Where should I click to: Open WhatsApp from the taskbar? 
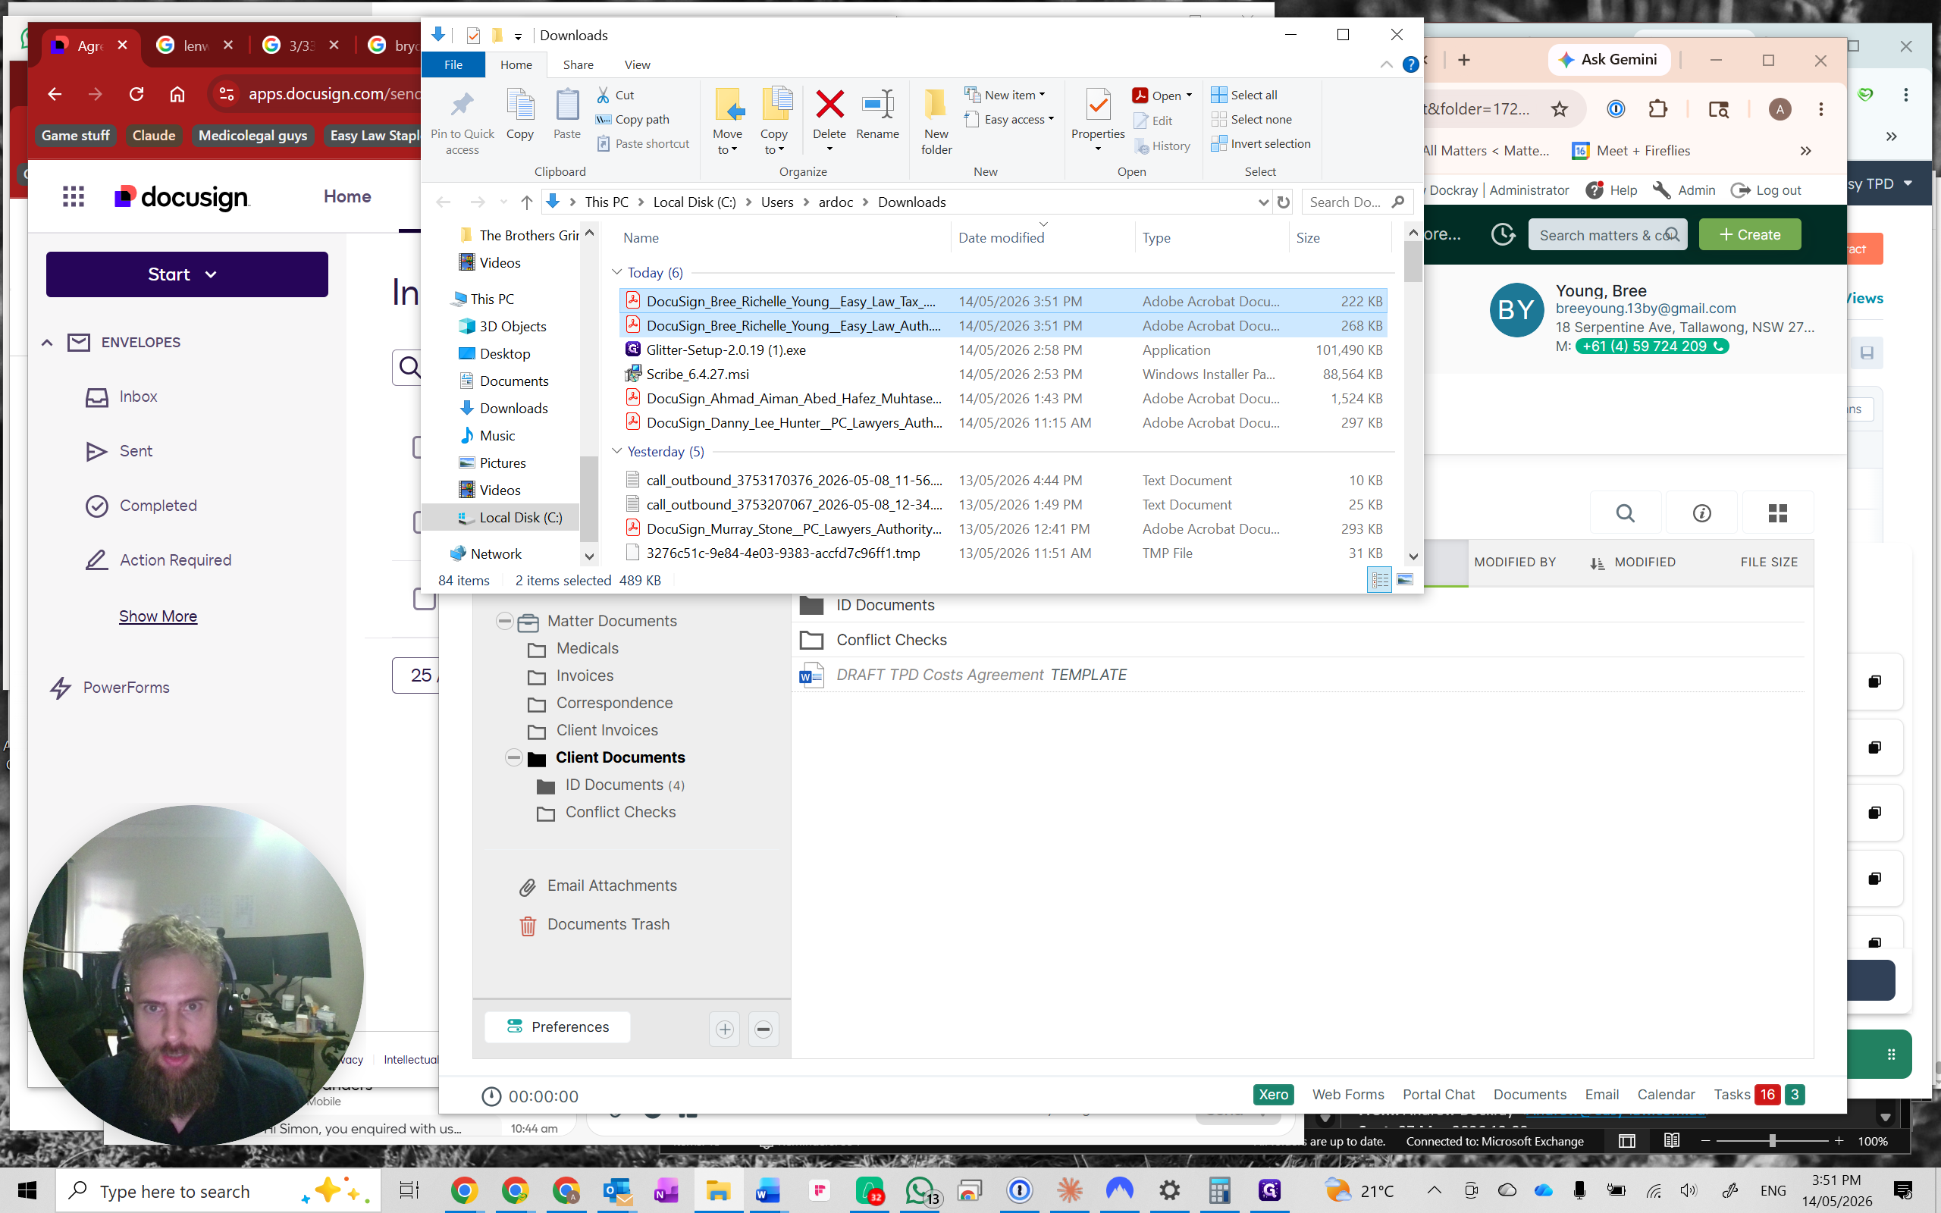[920, 1190]
